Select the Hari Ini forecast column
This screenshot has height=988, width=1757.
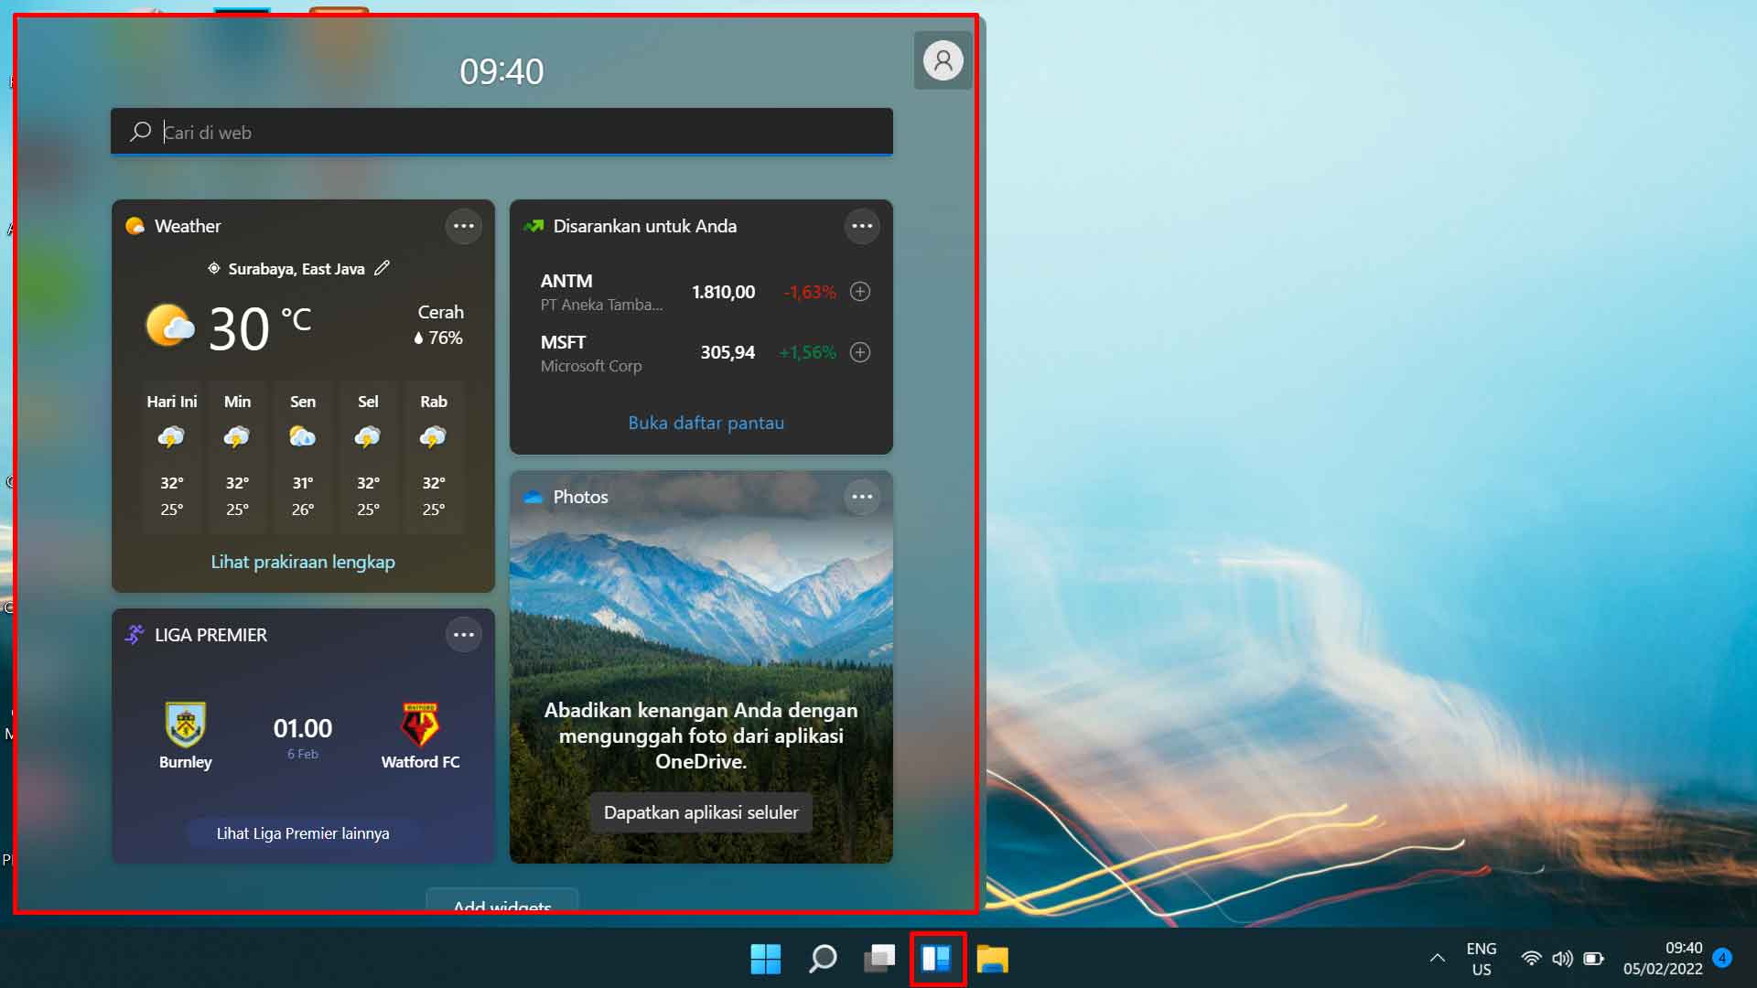point(172,456)
